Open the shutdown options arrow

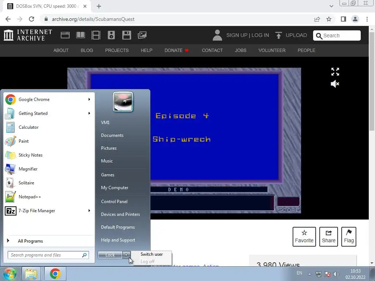(x=126, y=255)
